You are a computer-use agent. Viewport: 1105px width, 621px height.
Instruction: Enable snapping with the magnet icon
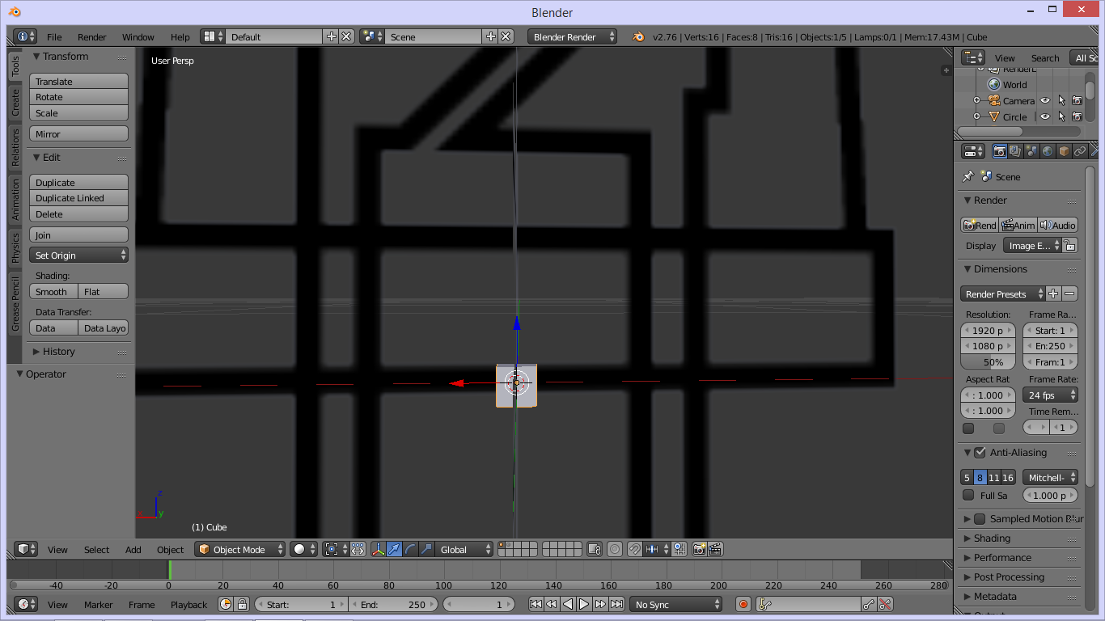634,549
